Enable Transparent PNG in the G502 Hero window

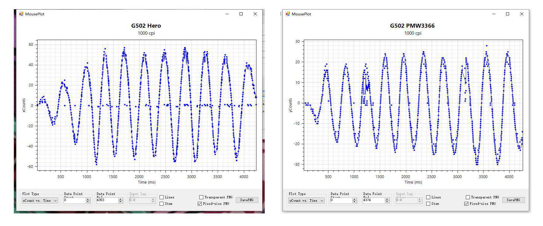point(201,197)
